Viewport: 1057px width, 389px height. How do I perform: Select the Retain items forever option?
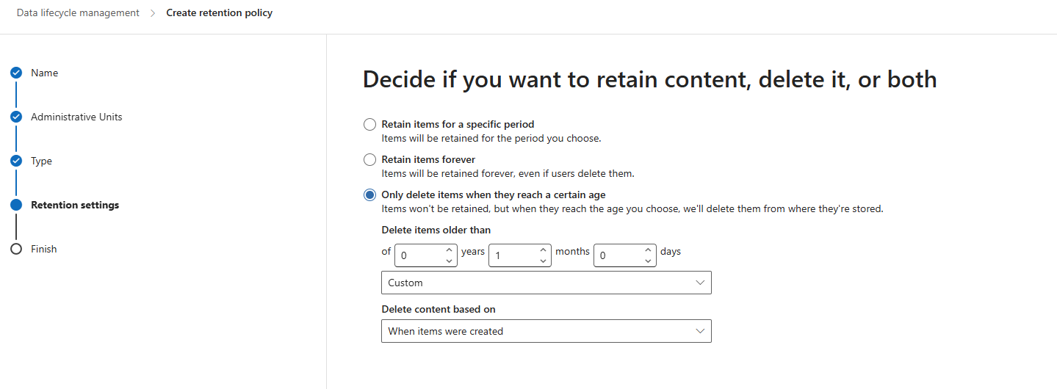pyautogui.click(x=370, y=159)
